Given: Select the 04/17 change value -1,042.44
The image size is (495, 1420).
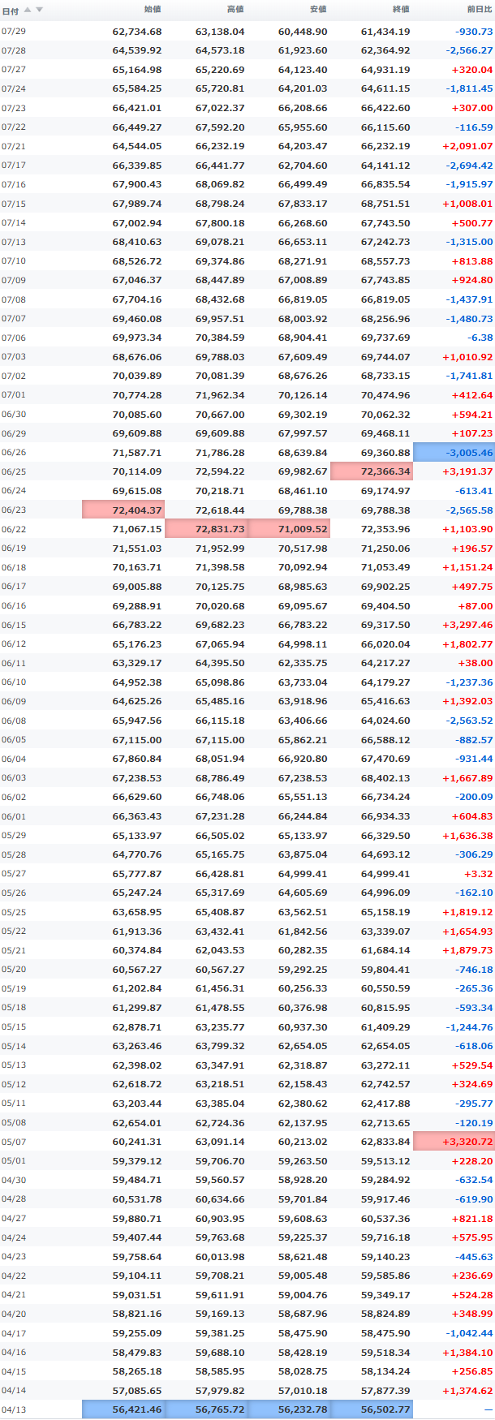Looking at the screenshot, I should [x=469, y=1333].
